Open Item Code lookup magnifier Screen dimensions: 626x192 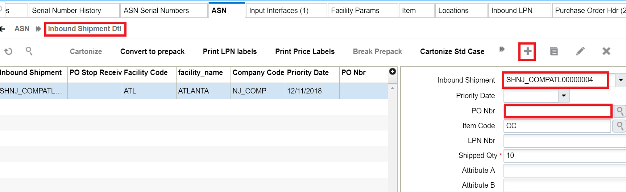620,126
